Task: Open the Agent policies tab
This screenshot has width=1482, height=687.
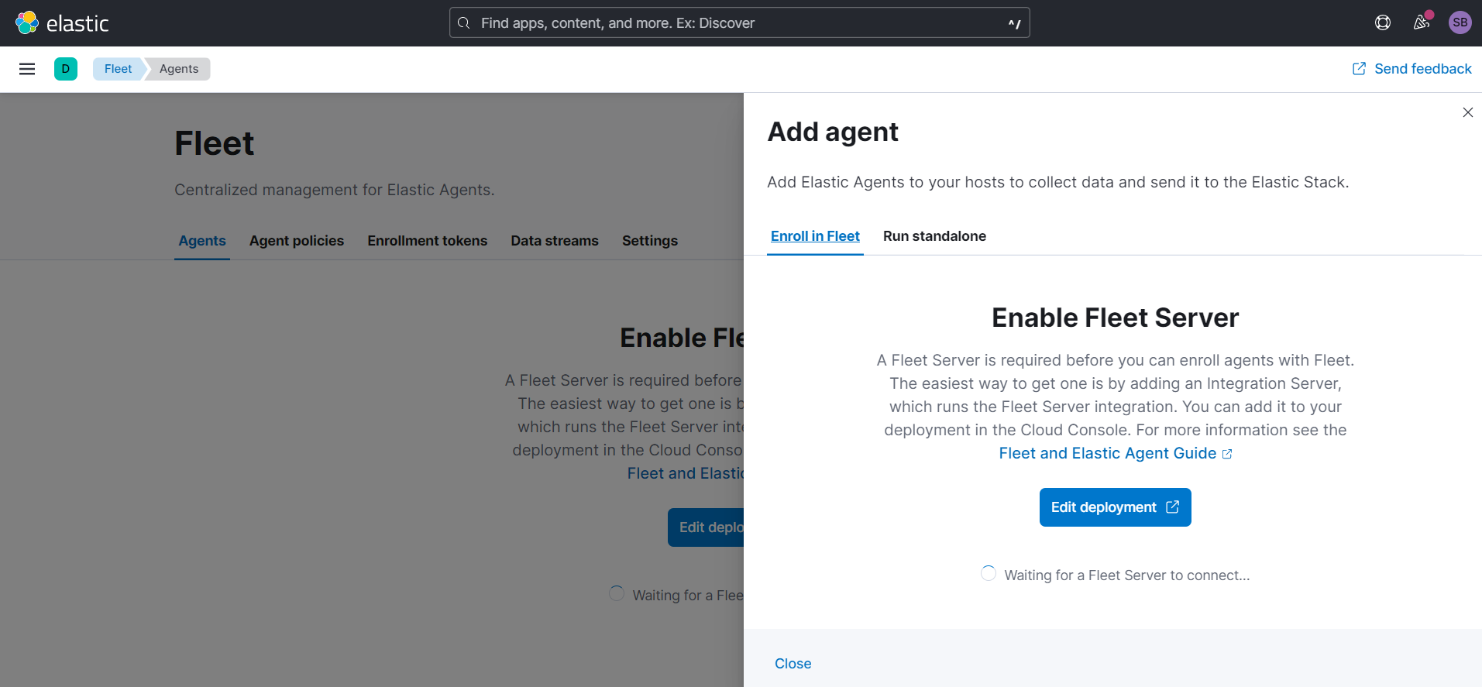Action: pyautogui.click(x=297, y=241)
